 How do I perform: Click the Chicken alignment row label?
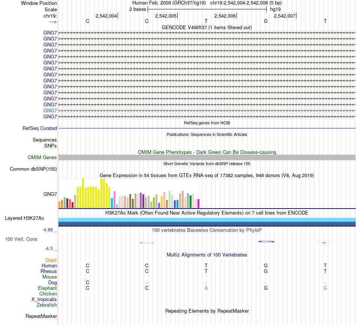point(48,294)
